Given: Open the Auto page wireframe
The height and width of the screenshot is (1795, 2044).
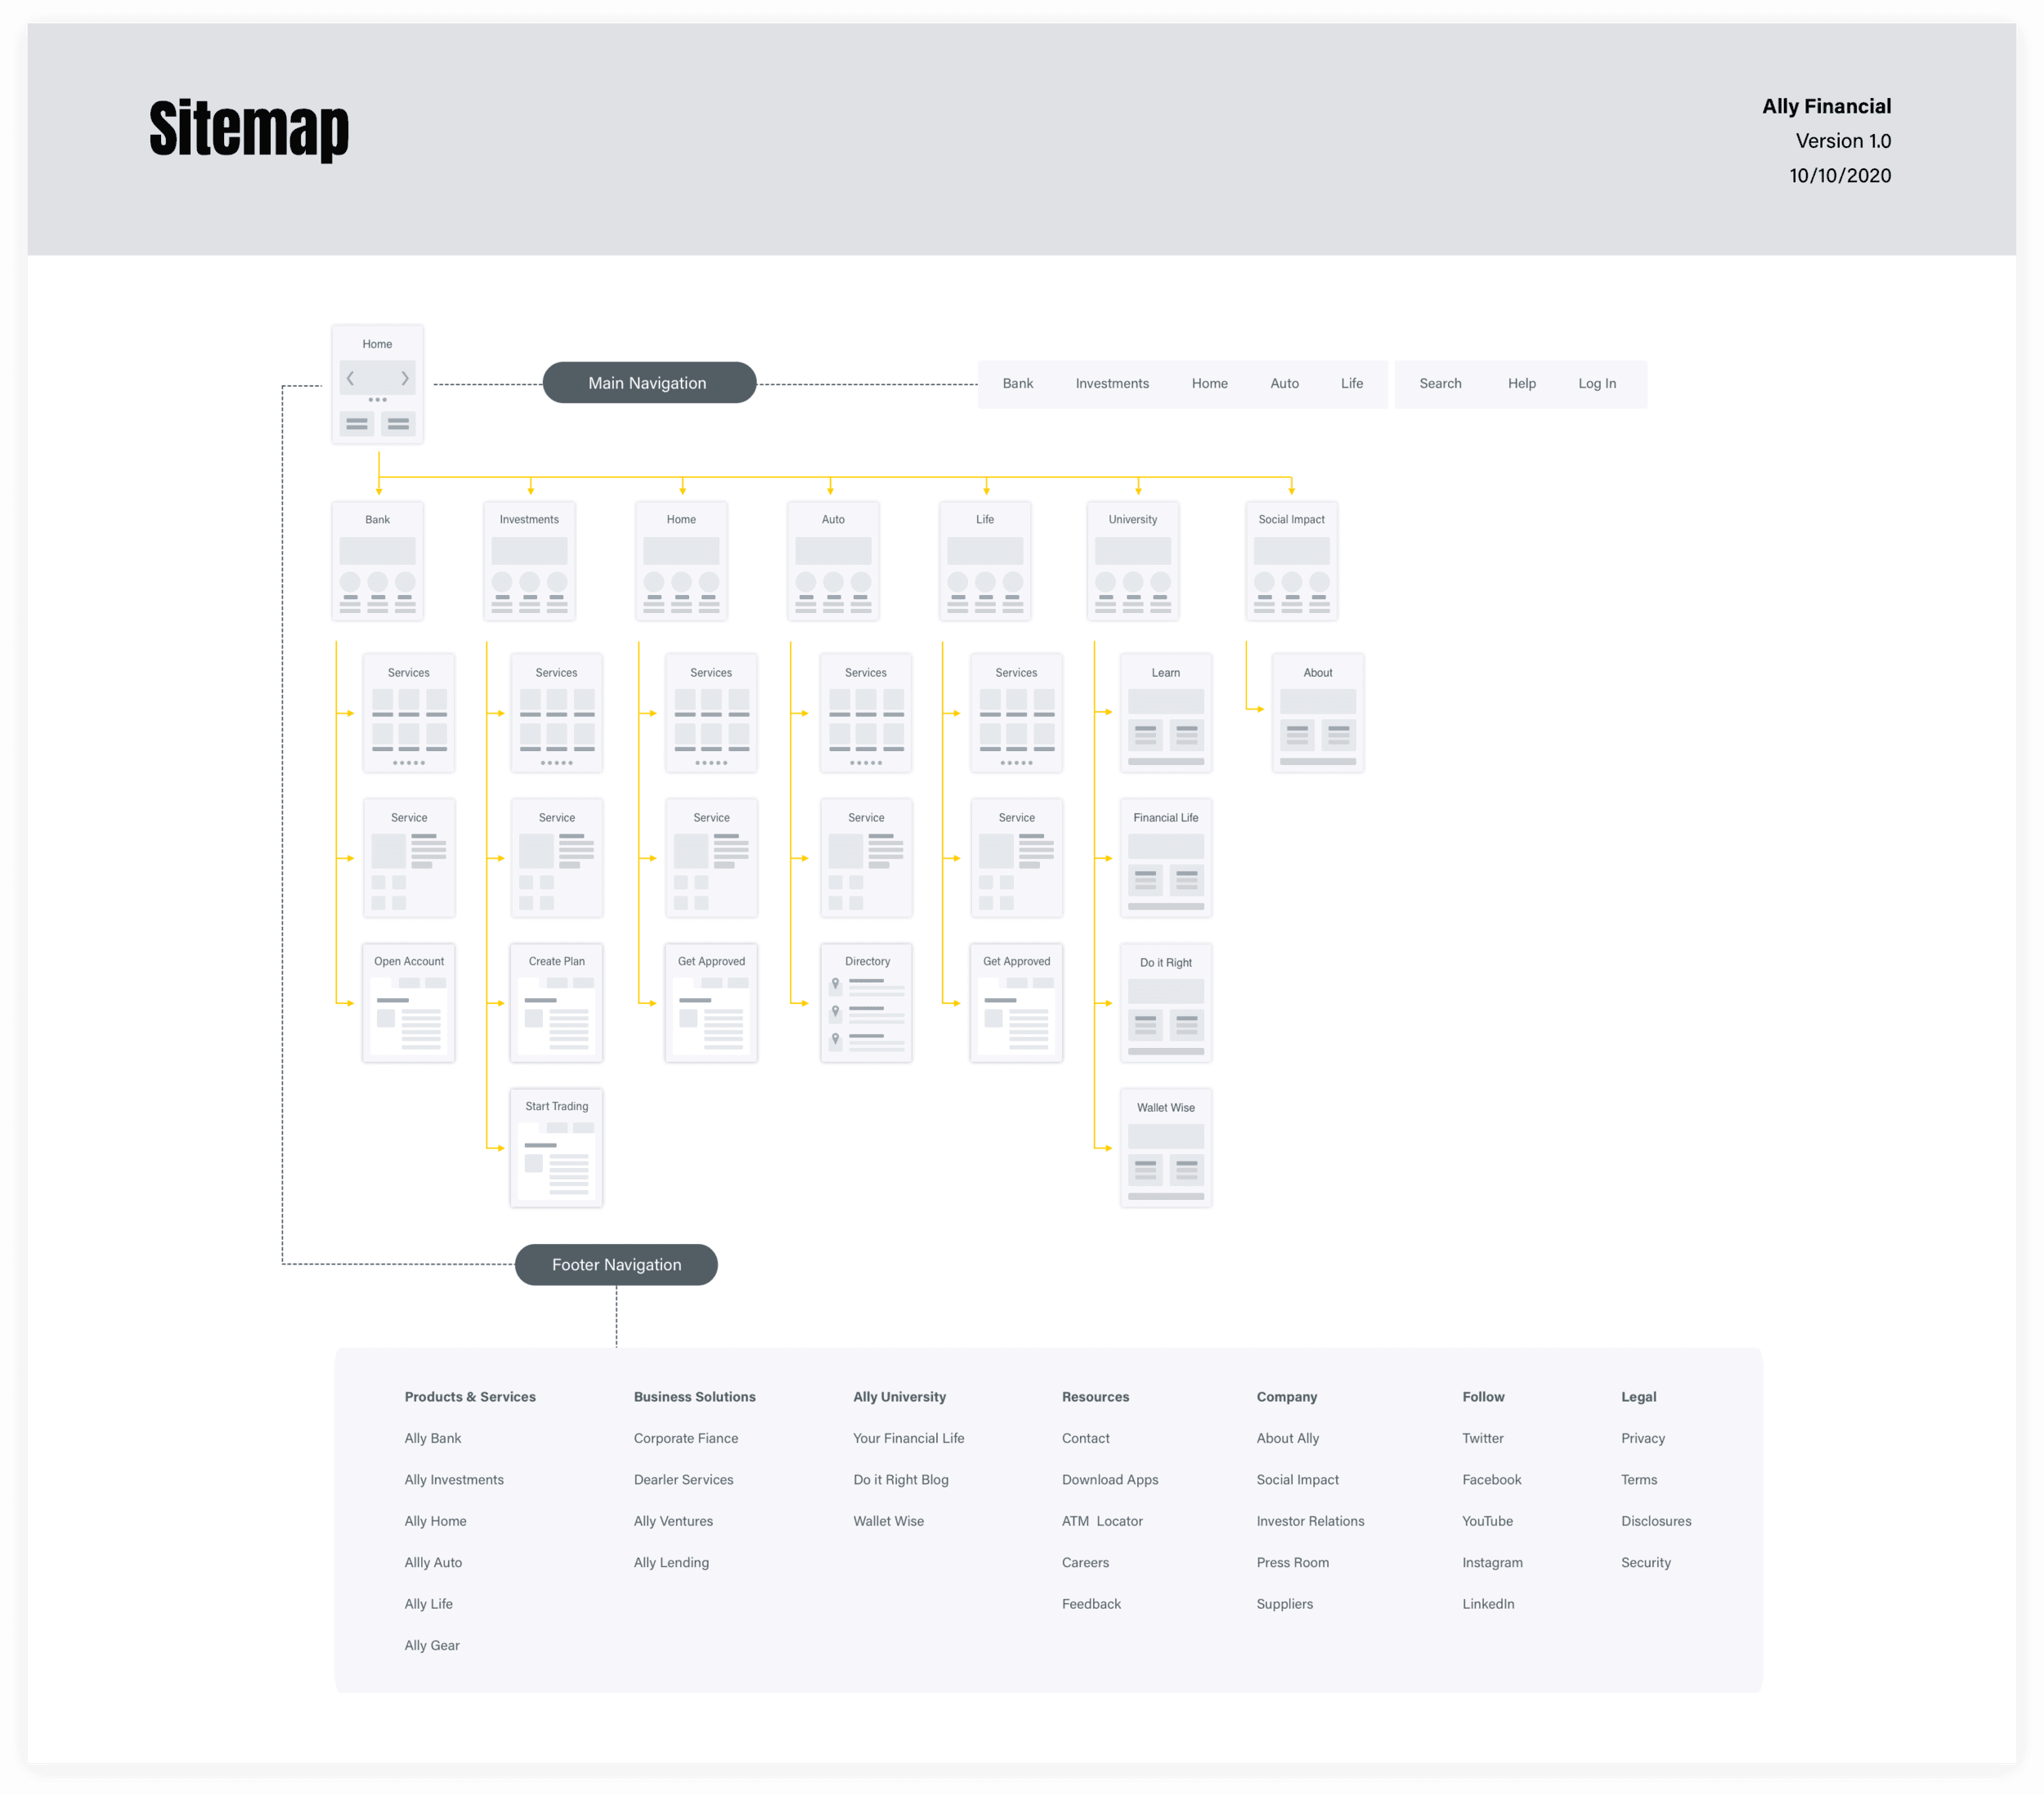Looking at the screenshot, I should (x=833, y=561).
